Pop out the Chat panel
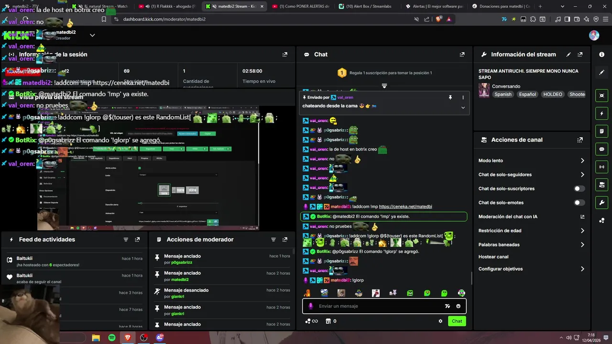 [462, 54]
